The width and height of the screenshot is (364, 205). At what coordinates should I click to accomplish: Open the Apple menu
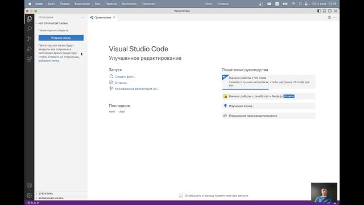(x=30, y=4)
